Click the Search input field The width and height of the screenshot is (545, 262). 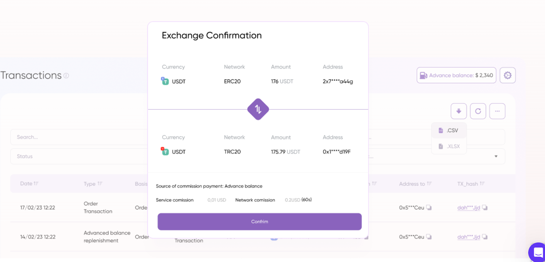pos(78,137)
